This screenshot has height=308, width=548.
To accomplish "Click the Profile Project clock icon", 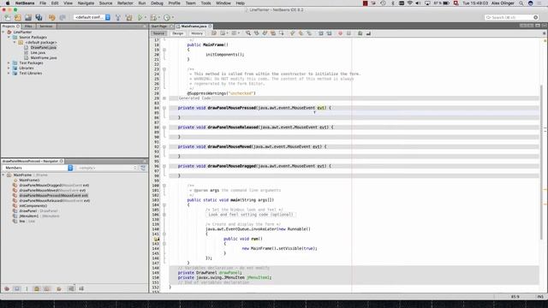I will tap(167, 17).
